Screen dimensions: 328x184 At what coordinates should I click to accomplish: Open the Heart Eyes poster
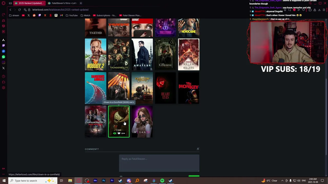point(166,88)
